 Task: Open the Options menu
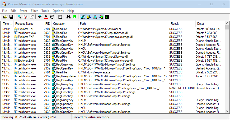[x=58, y=11]
